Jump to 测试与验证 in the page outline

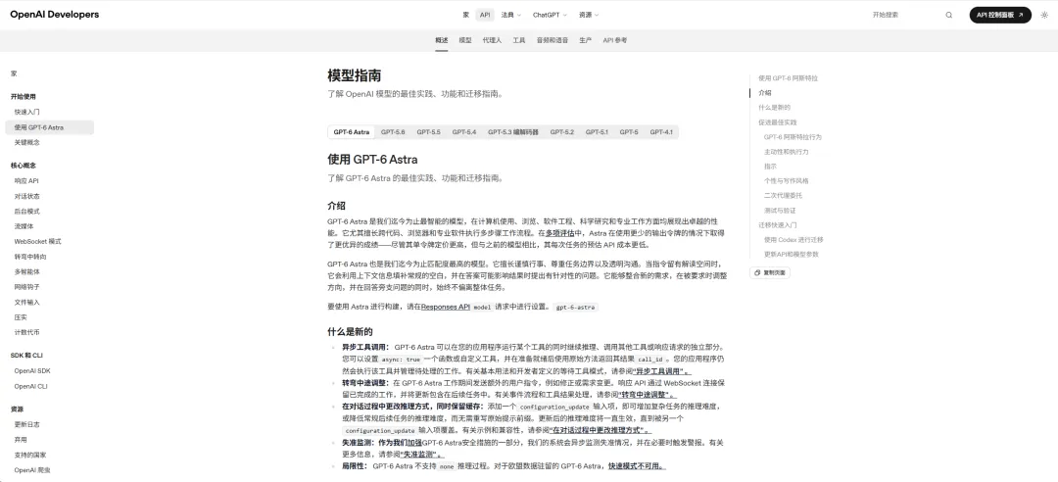(x=781, y=211)
